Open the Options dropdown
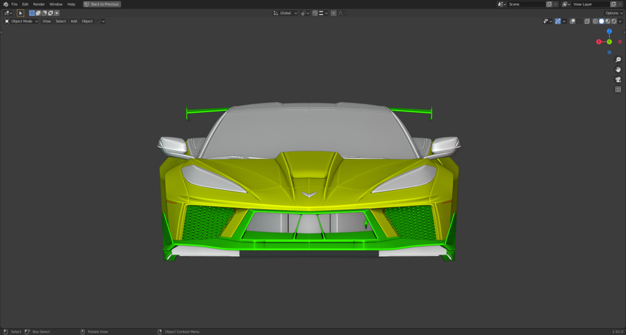This screenshot has height=335, width=626. click(614, 13)
